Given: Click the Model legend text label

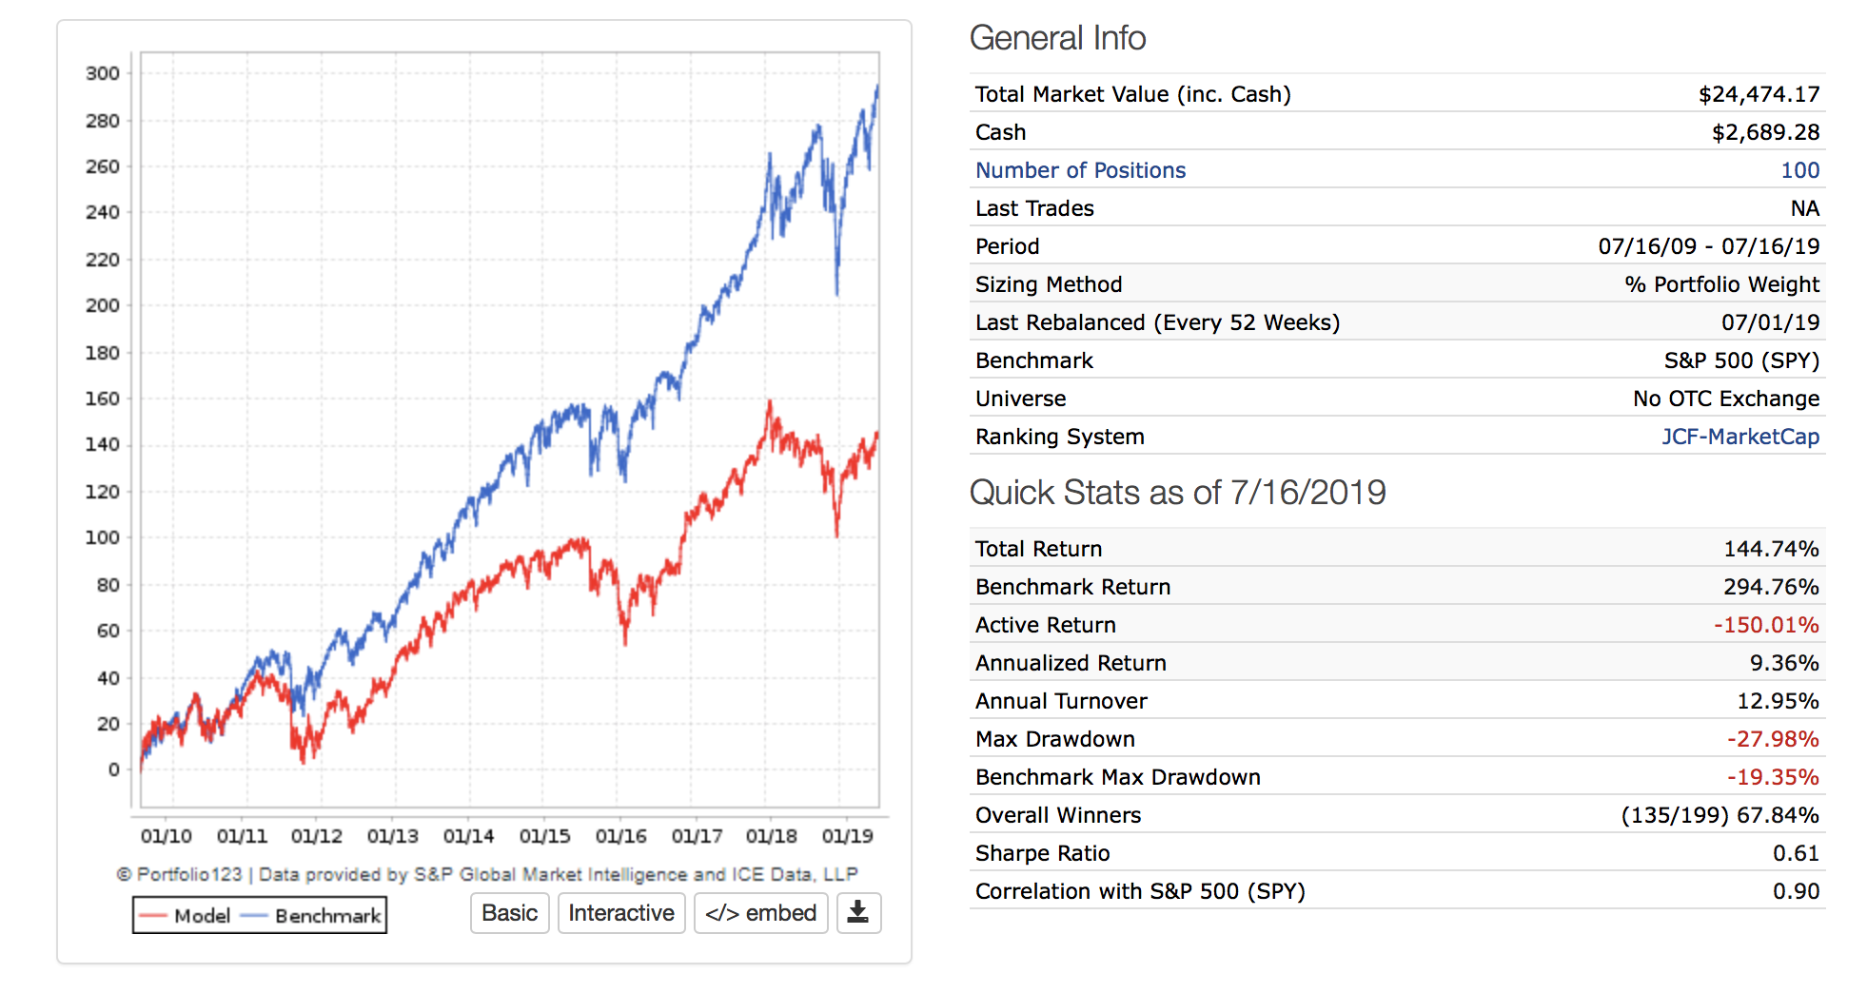Looking at the screenshot, I should [x=202, y=916].
